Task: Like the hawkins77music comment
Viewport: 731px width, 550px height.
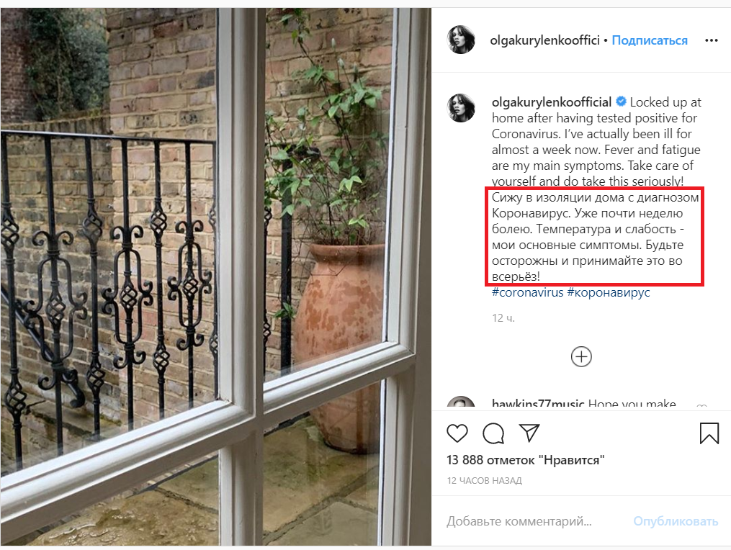Action: point(701,405)
